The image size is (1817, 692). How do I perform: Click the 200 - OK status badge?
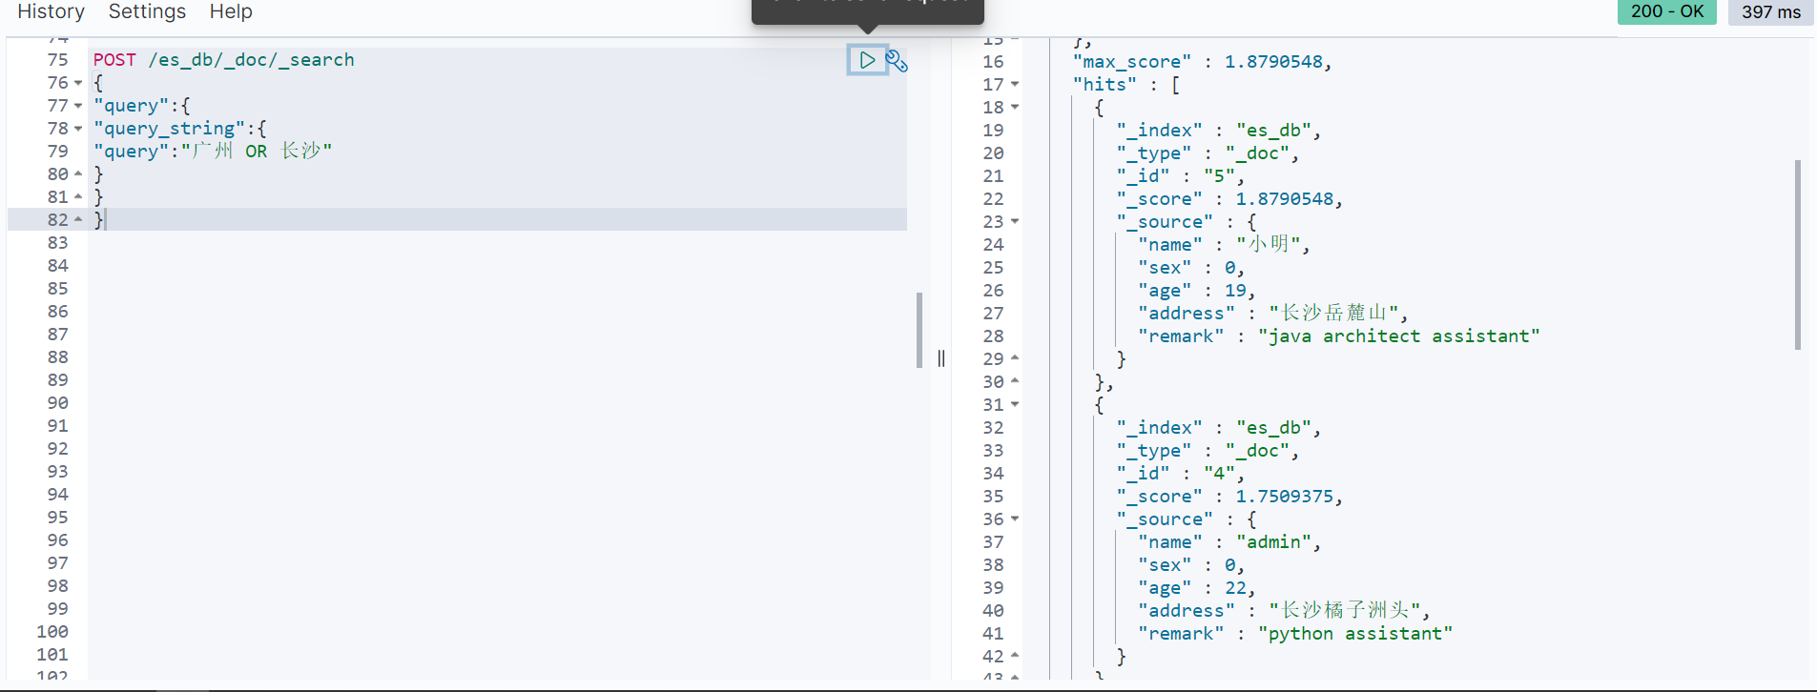click(1666, 11)
